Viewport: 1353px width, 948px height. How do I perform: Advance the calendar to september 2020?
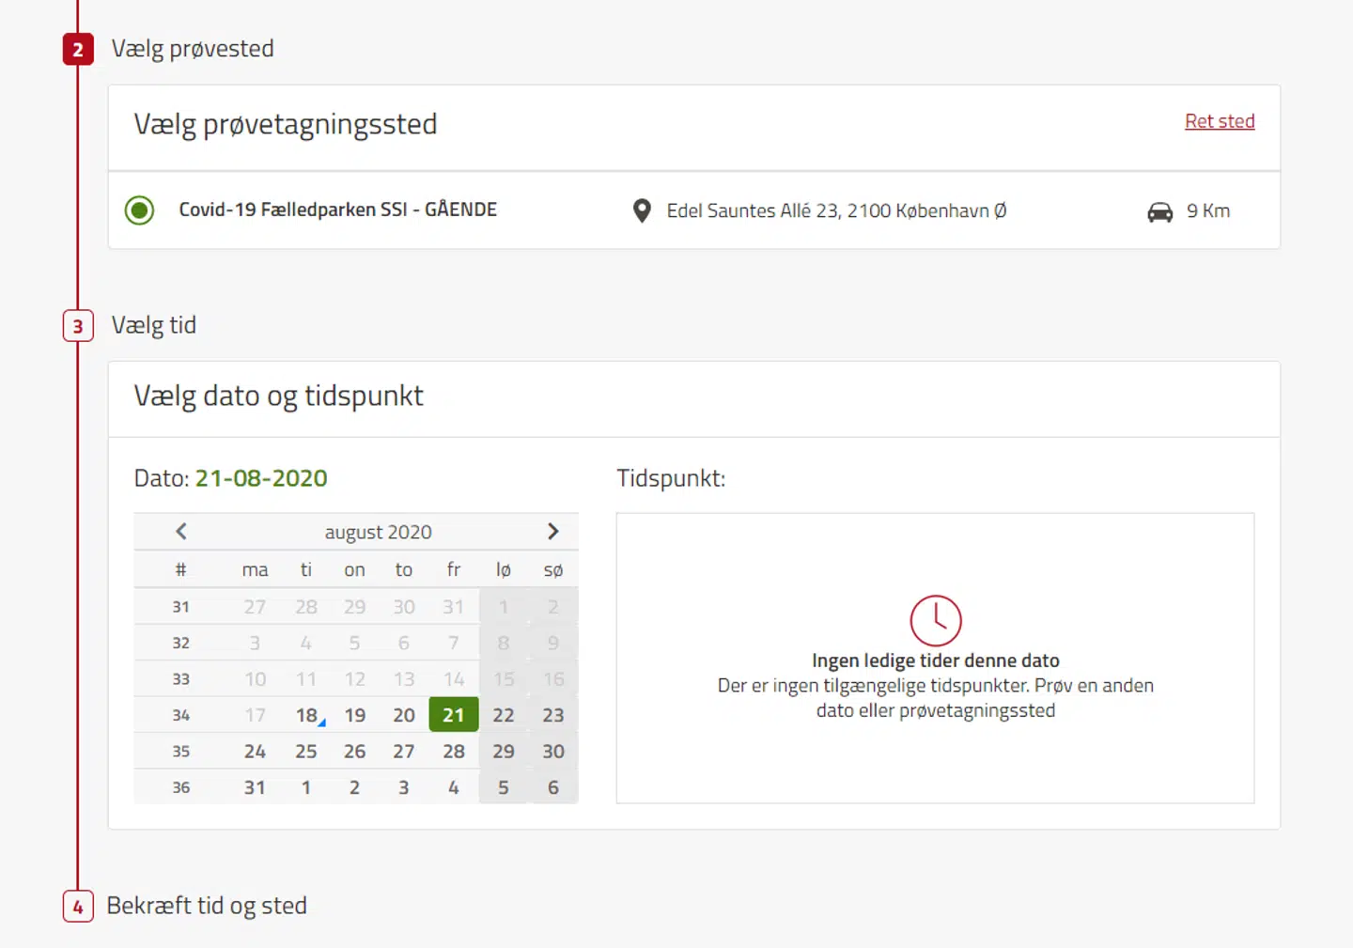552,531
